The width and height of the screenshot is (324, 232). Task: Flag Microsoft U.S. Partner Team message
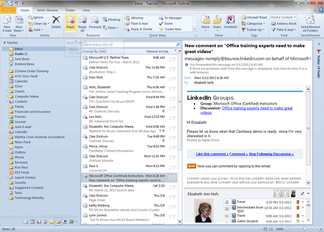tap(174, 59)
